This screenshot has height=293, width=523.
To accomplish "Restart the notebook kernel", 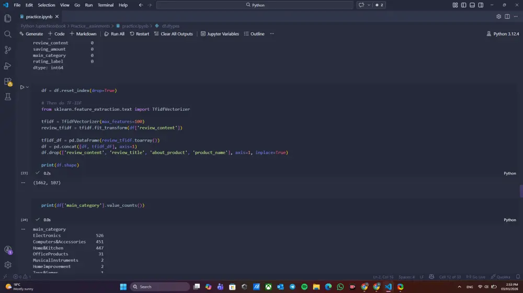I will [x=140, y=34].
